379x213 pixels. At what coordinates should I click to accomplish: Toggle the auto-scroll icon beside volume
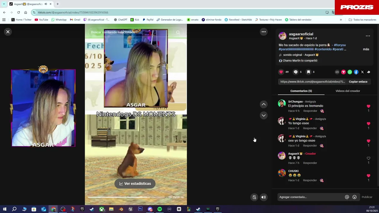254,197
